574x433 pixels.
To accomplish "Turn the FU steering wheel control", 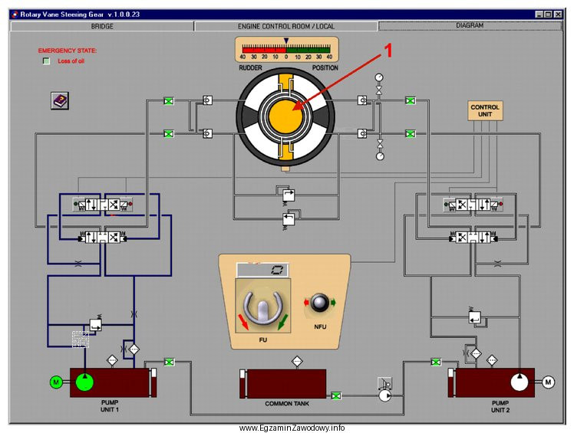I will (x=262, y=307).
